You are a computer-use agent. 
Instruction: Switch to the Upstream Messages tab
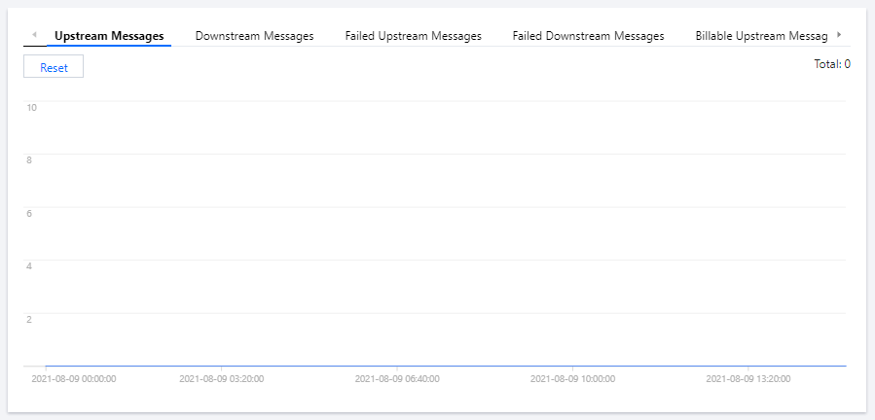(x=109, y=36)
